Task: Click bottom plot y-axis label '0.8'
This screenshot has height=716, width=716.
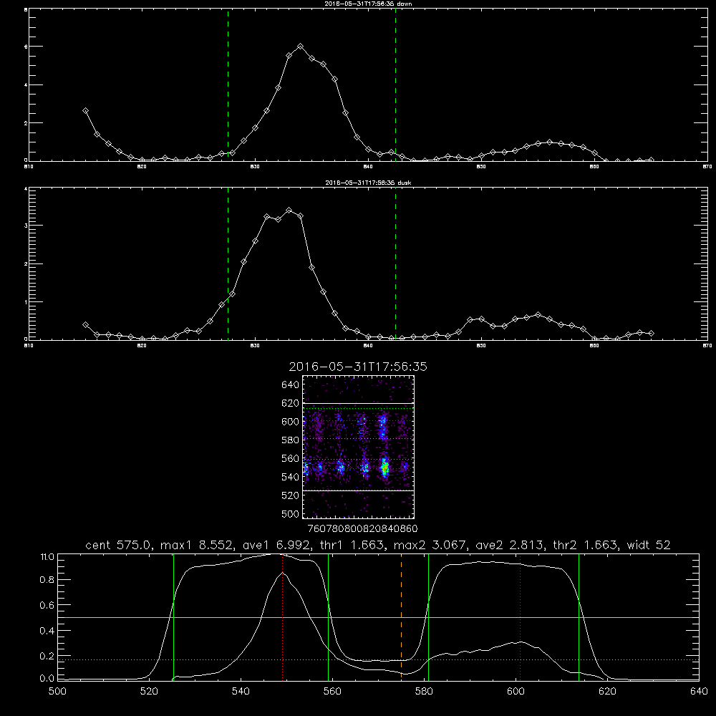Action: coord(47,580)
